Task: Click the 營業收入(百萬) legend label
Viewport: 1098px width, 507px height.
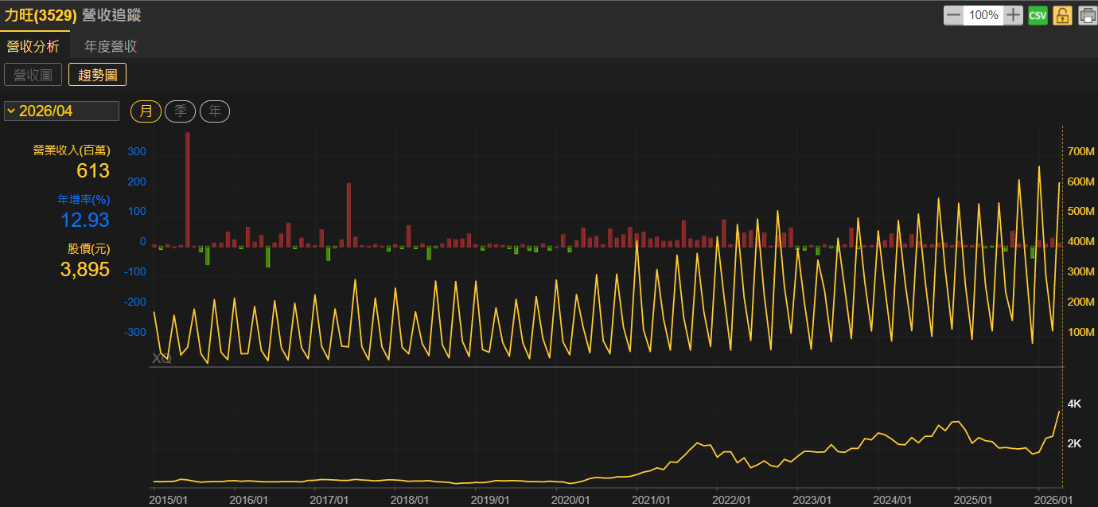Action: click(72, 150)
